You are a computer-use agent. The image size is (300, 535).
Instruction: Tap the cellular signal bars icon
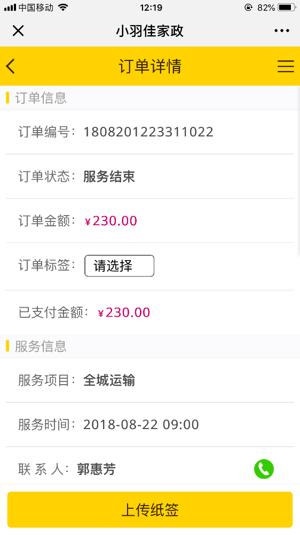10,7
